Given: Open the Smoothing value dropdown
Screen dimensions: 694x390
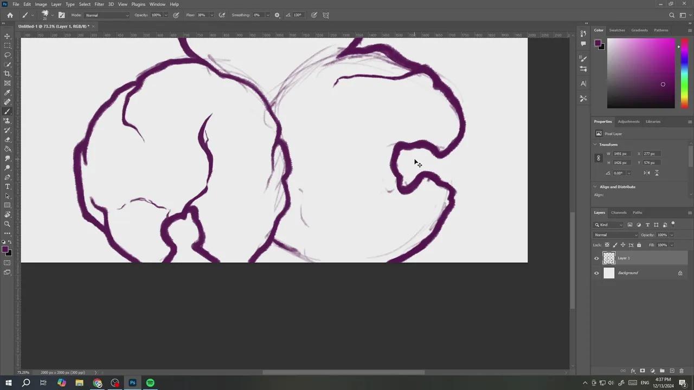Looking at the screenshot, I should coord(267,15).
